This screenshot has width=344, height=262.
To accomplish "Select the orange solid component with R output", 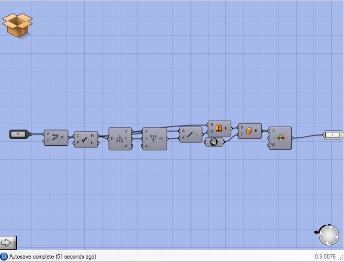I will tap(249, 131).
